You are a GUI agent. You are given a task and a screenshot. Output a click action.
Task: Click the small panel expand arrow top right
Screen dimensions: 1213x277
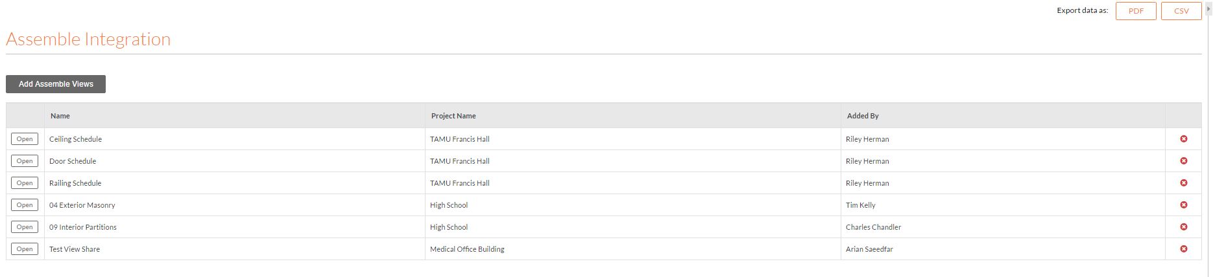click(x=1208, y=10)
